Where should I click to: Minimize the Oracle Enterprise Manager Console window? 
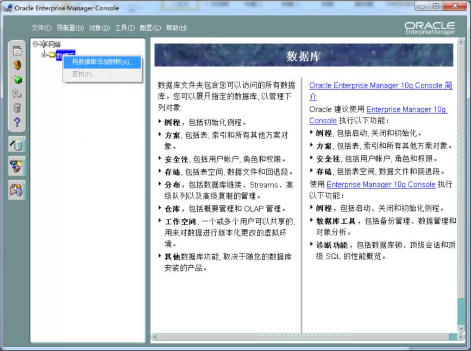tap(422, 6)
